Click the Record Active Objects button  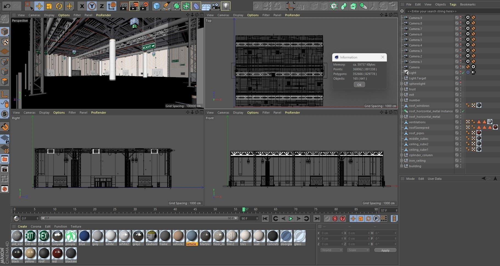327,219
